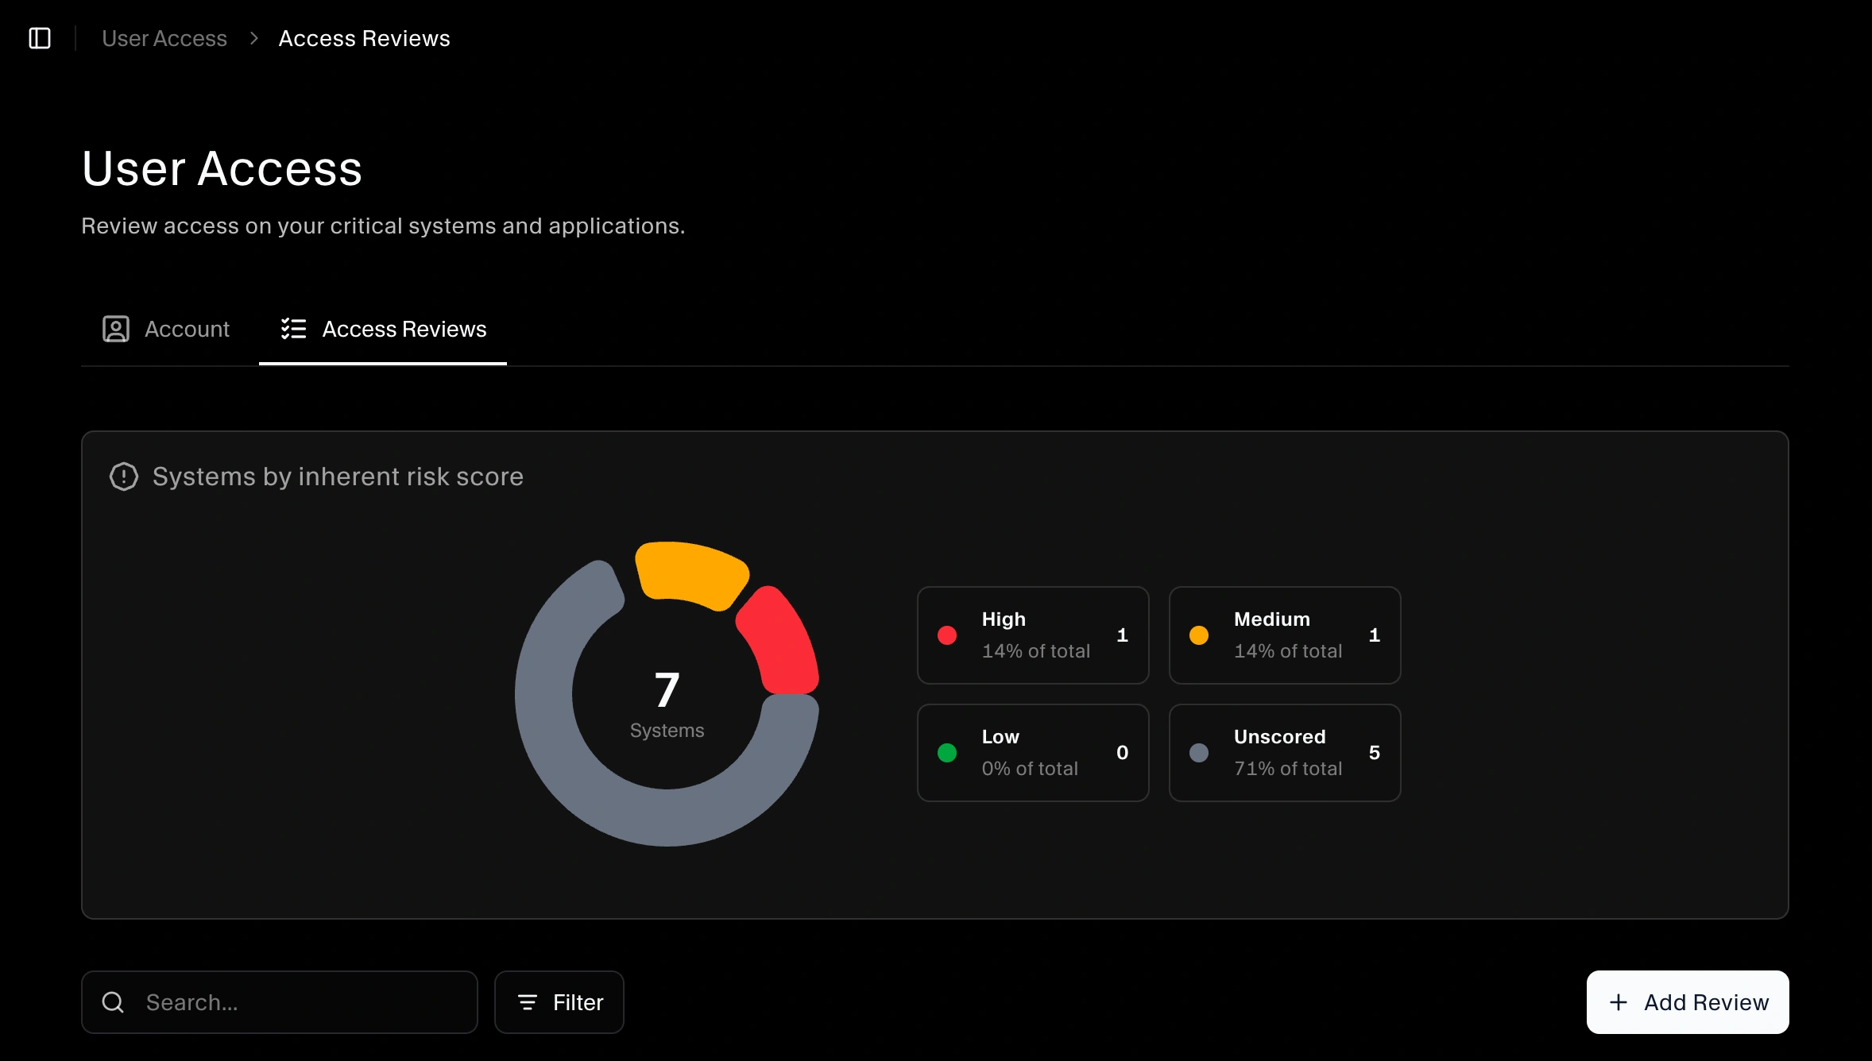Click the magnifying glass search icon
The width and height of the screenshot is (1872, 1061).
(x=113, y=1001)
